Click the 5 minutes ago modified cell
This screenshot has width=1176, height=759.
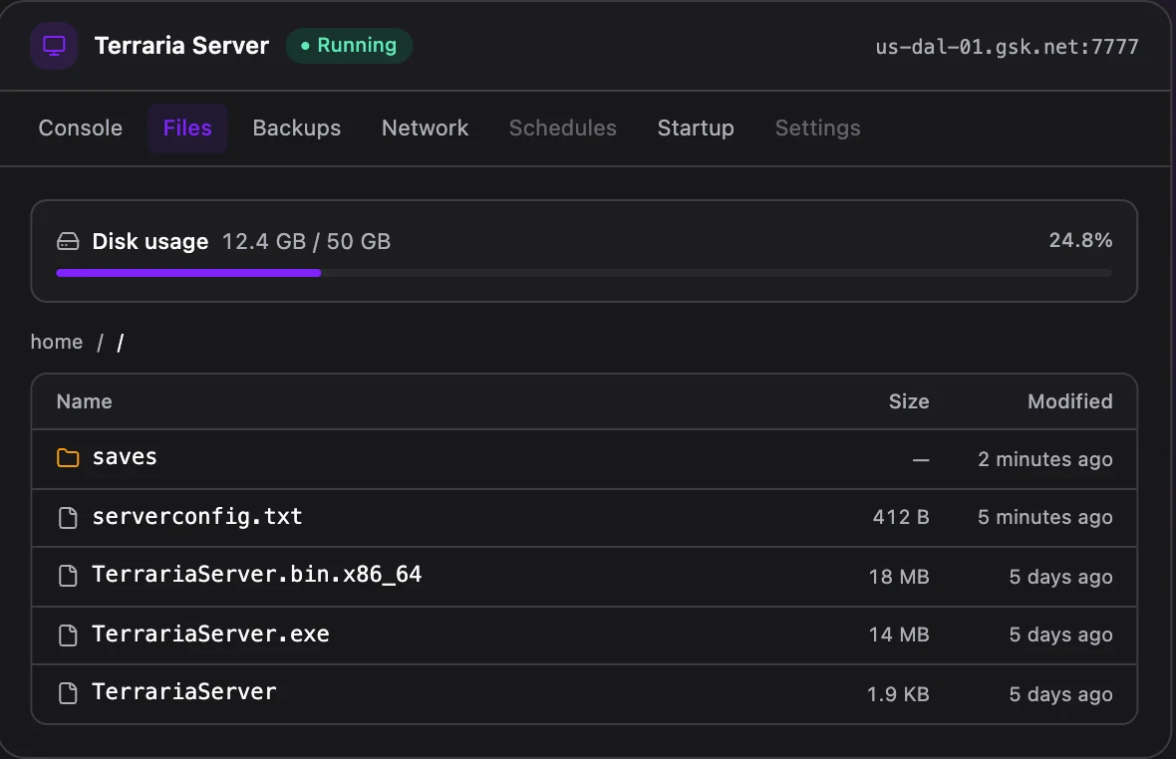1044,517
